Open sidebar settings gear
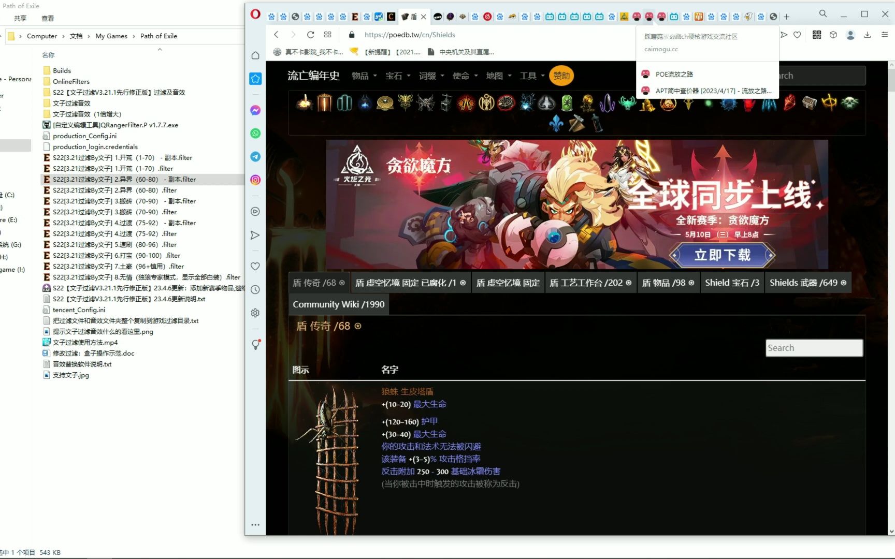 pyautogui.click(x=255, y=313)
